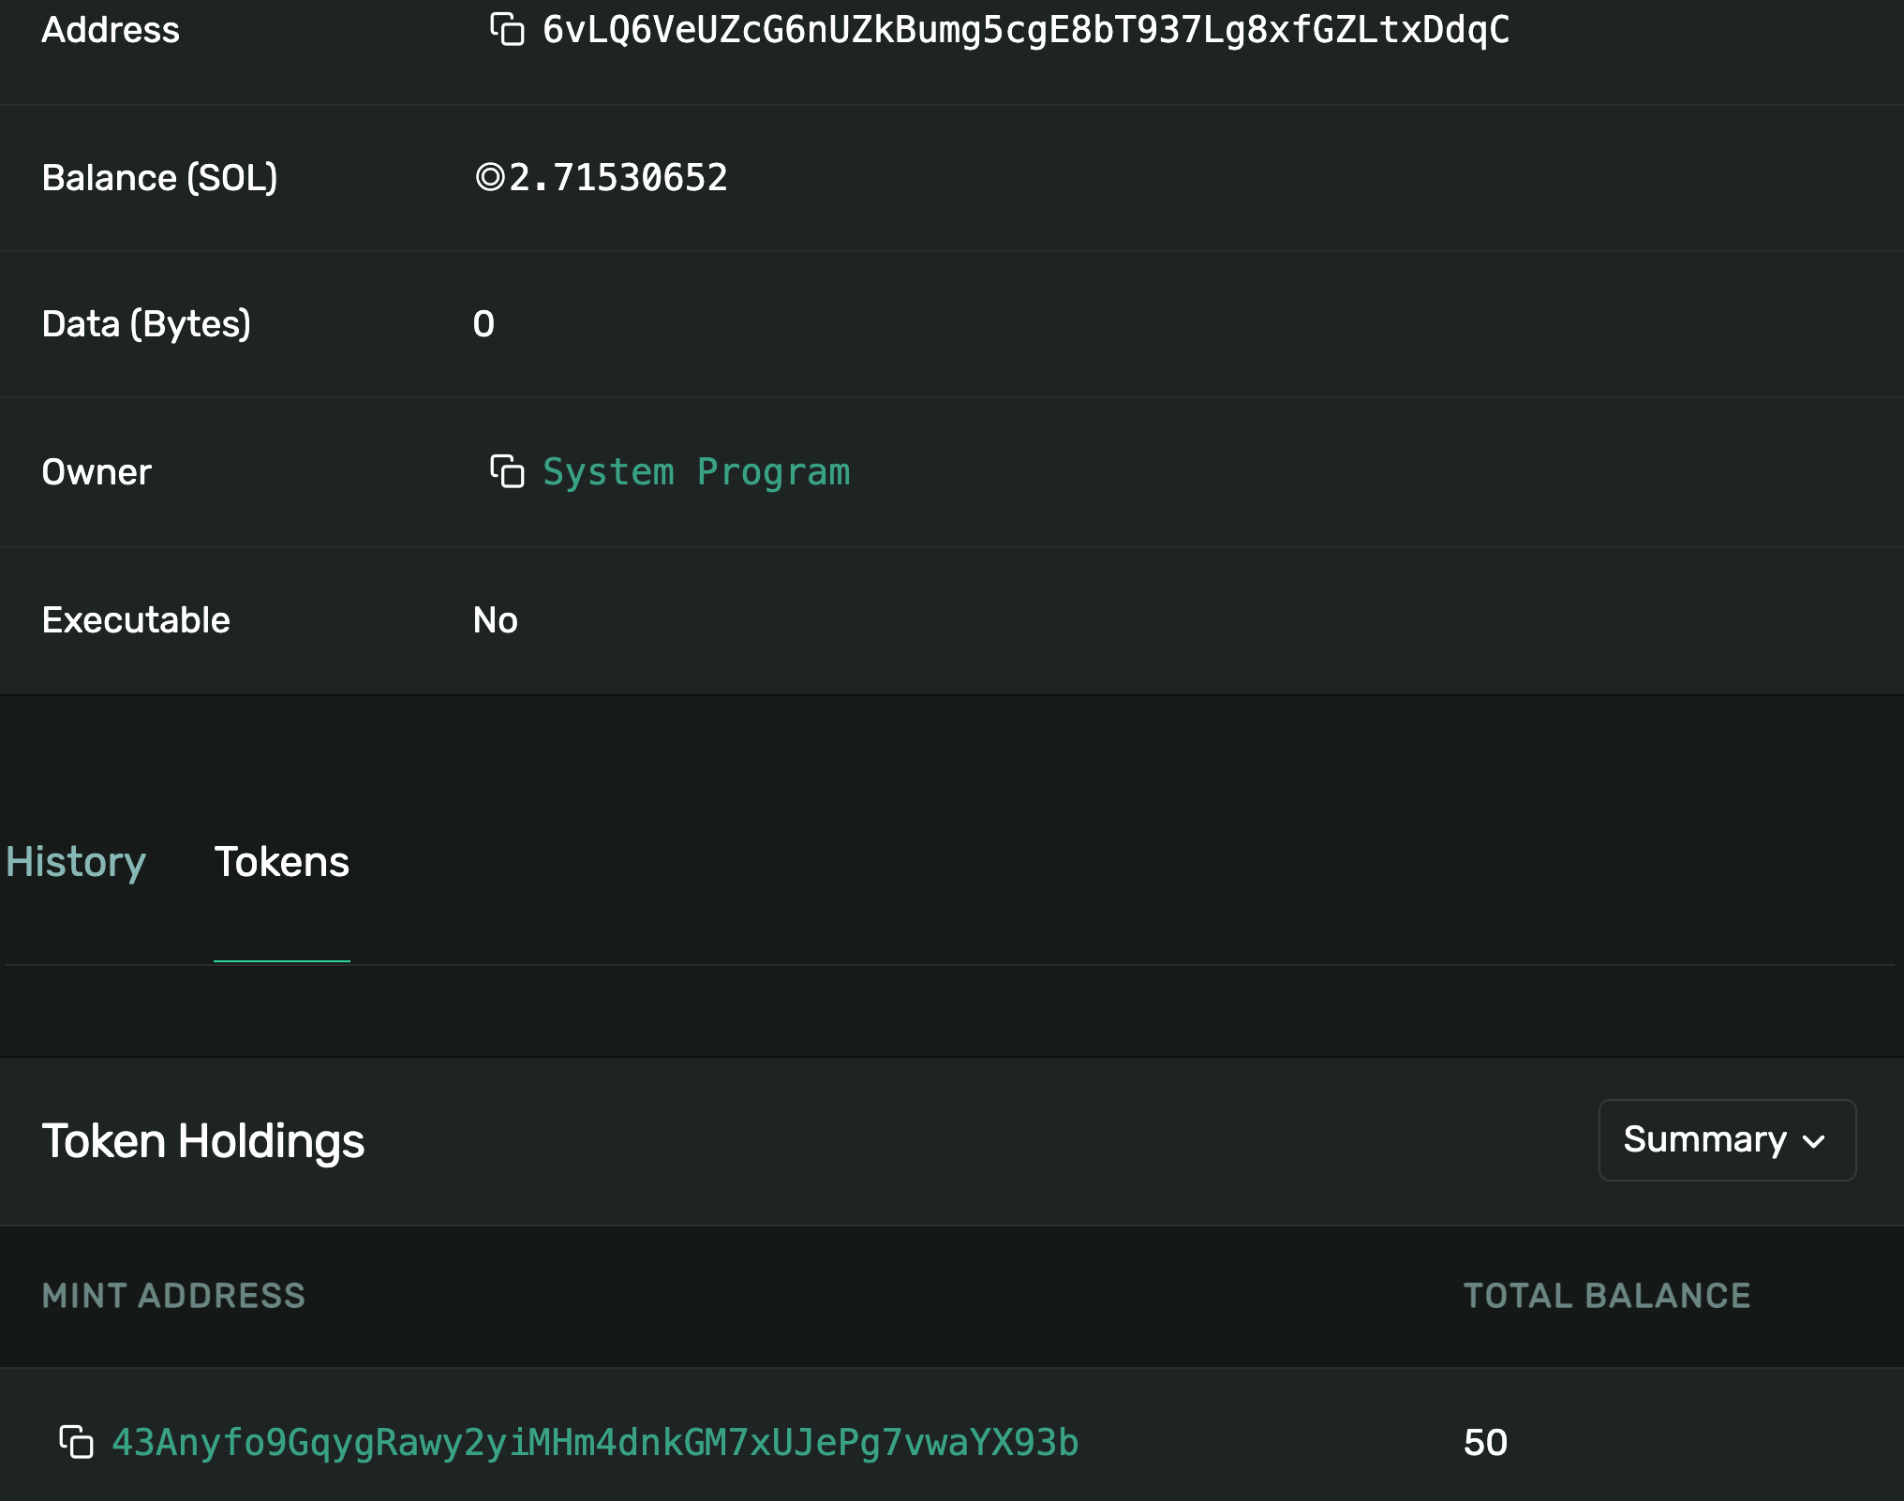The height and width of the screenshot is (1501, 1904).
Task: Click the Data (Bytes) value 0
Action: click(483, 324)
